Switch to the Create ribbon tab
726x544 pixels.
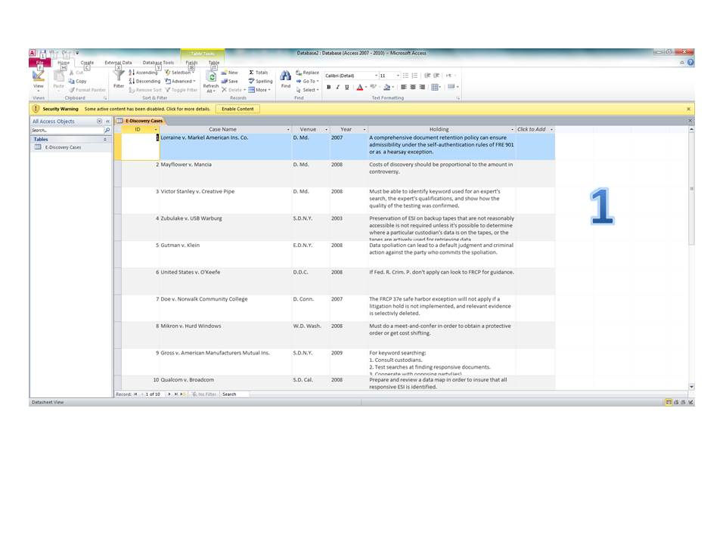(87, 63)
